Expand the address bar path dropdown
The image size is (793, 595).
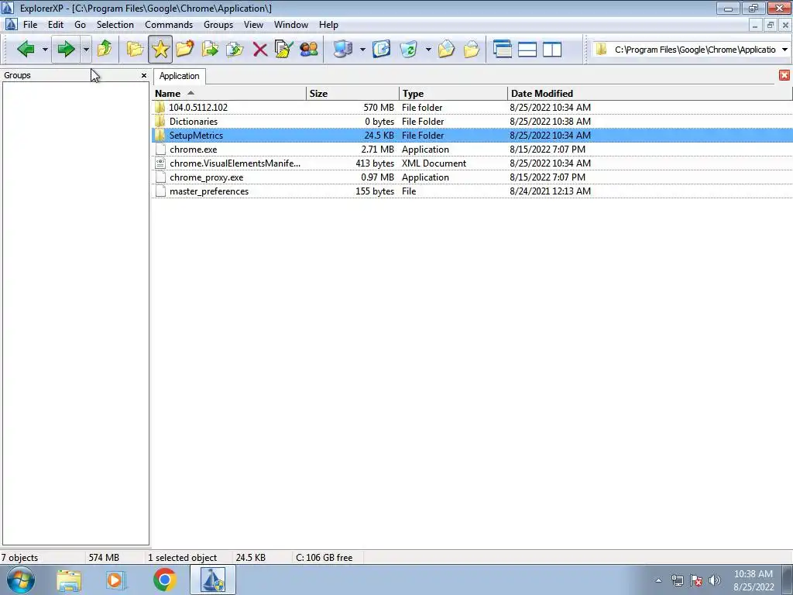click(784, 50)
